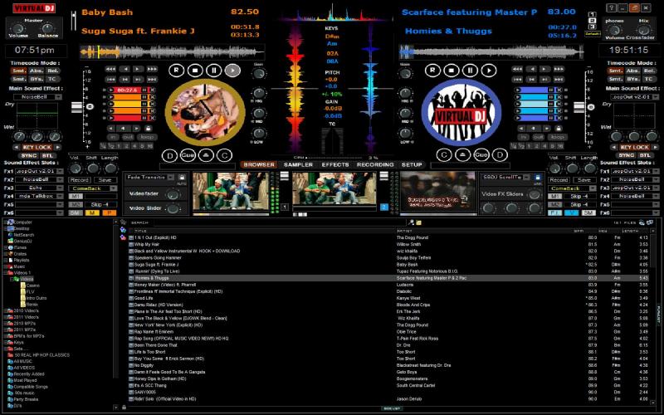Eject the track from the left deck

click(x=206, y=155)
